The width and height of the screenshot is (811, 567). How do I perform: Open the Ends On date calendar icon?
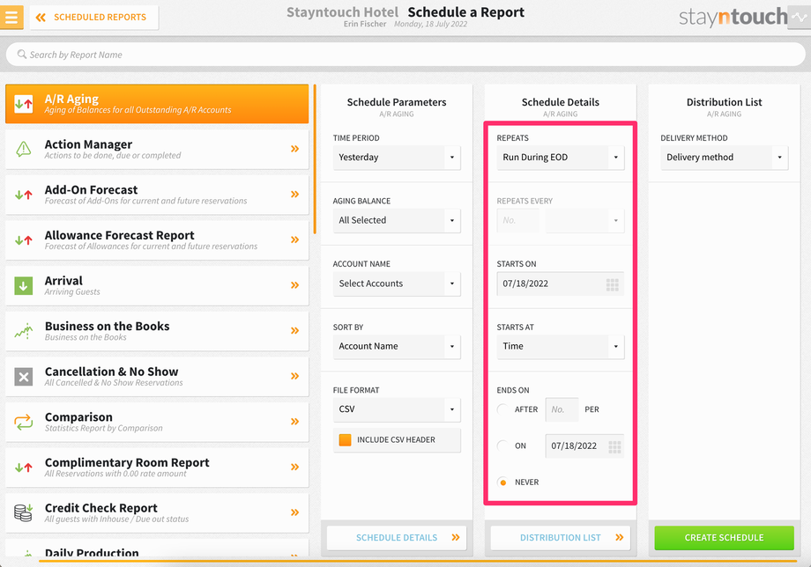click(x=614, y=446)
